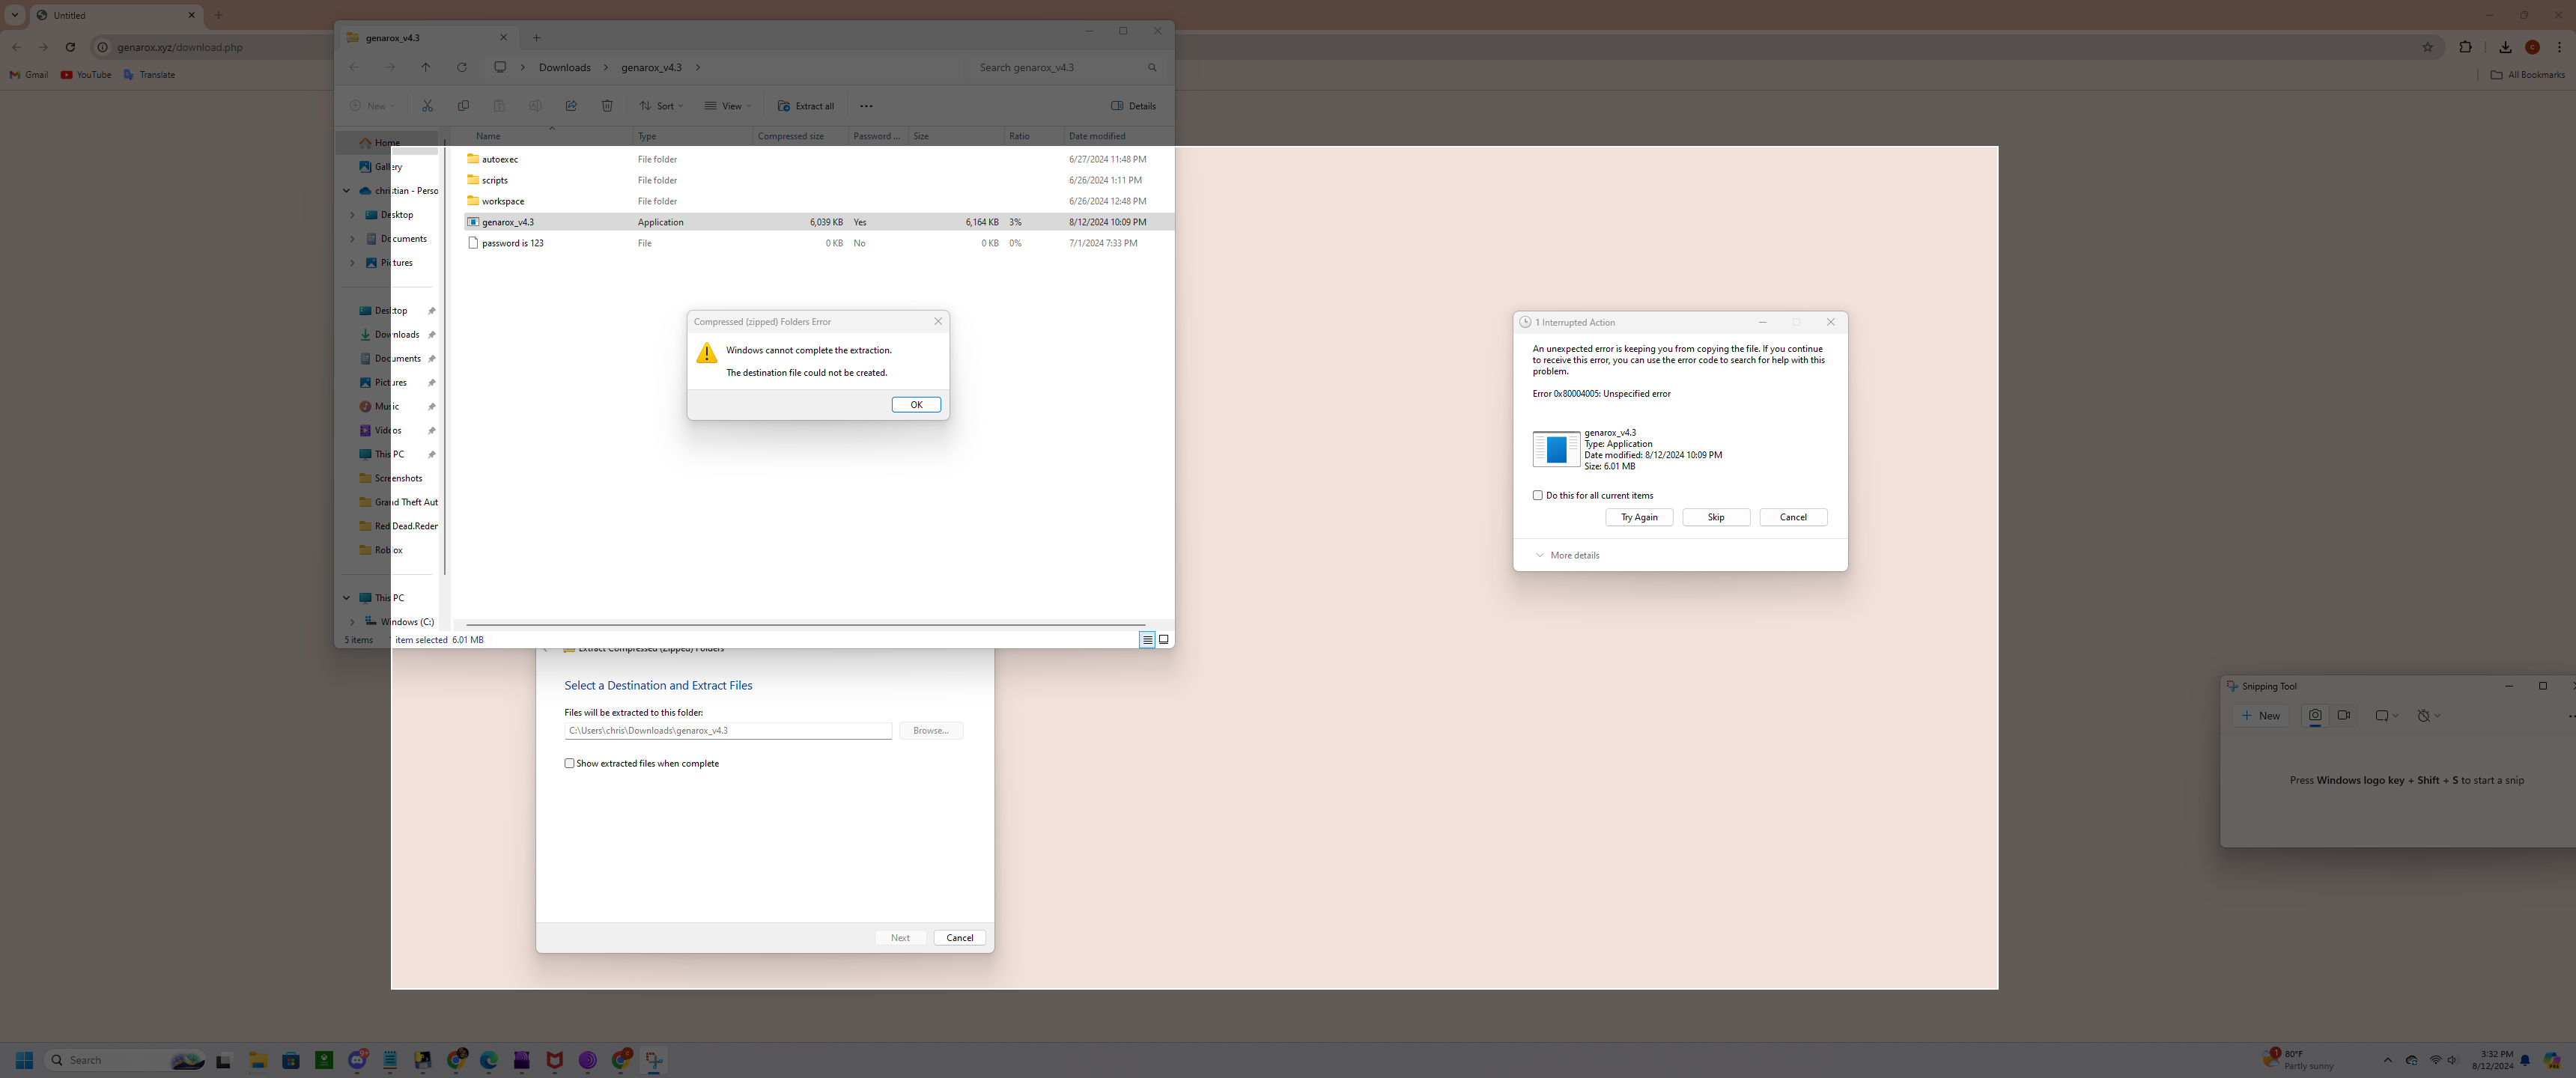Viewport: 2576px width, 1078px height.
Task: Open the Sort dropdown menu
Action: coord(662,106)
